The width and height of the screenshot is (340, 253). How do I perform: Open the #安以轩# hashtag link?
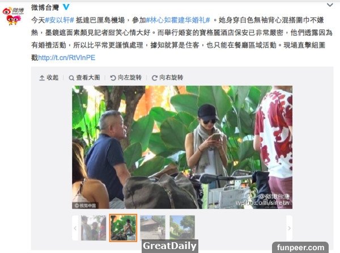click(59, 20)
